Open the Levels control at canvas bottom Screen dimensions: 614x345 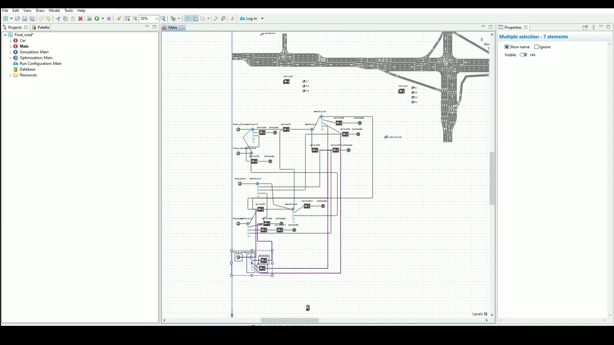[x=480, y=314]
